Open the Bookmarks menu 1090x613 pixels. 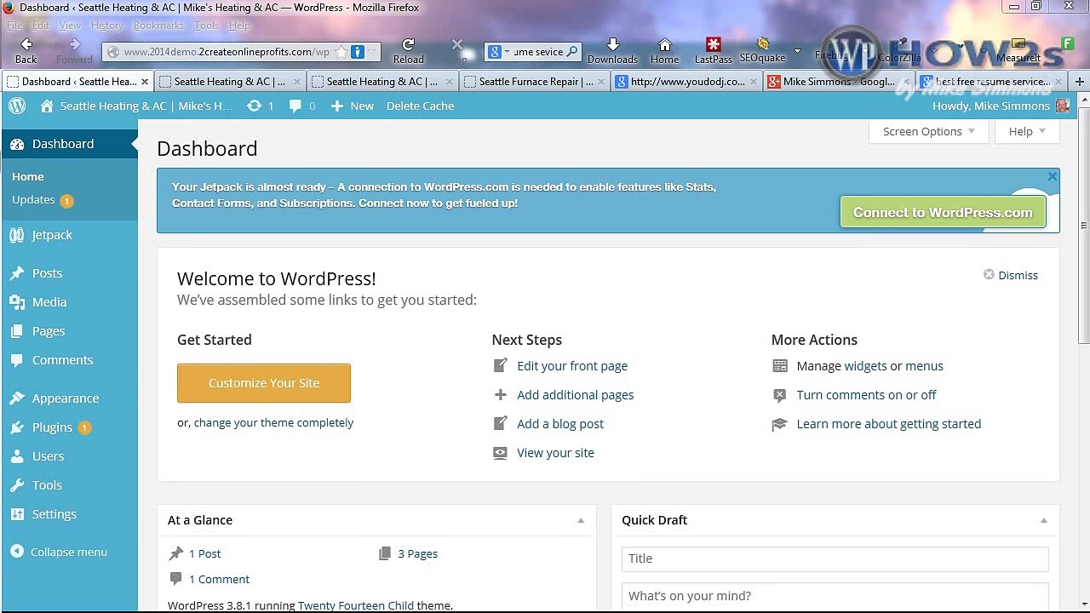pos(158,26)
